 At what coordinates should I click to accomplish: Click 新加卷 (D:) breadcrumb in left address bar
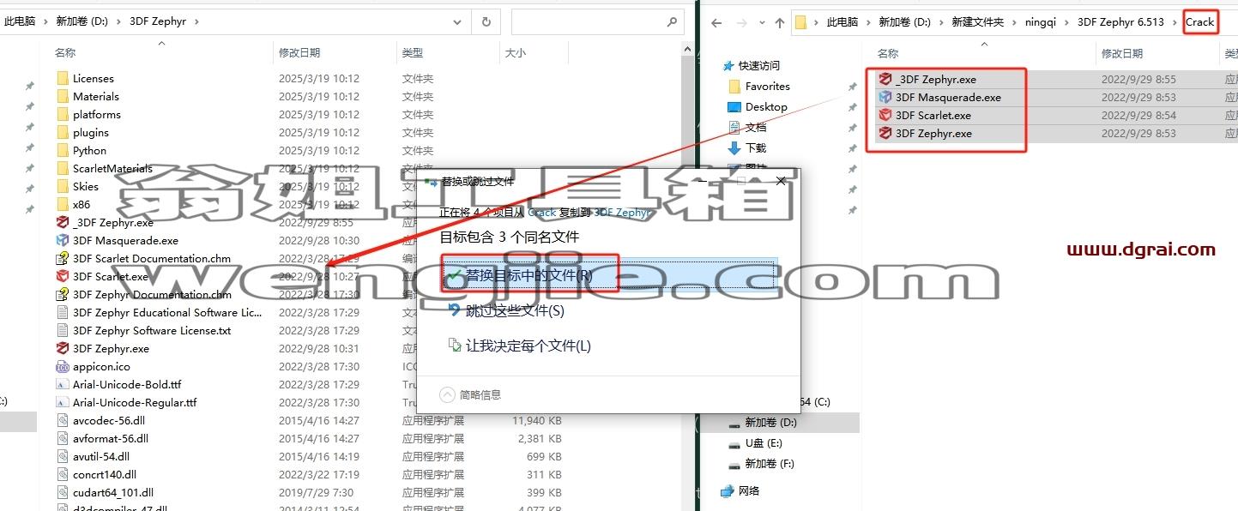pos(82,21)
